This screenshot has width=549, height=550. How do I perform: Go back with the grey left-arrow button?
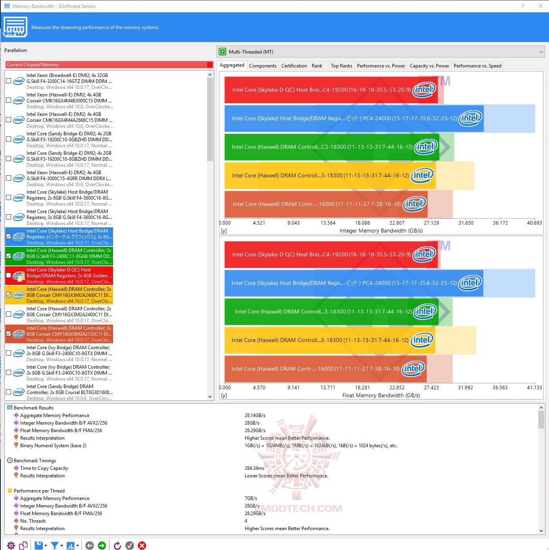pyautogui.click(x=90, y=546)
